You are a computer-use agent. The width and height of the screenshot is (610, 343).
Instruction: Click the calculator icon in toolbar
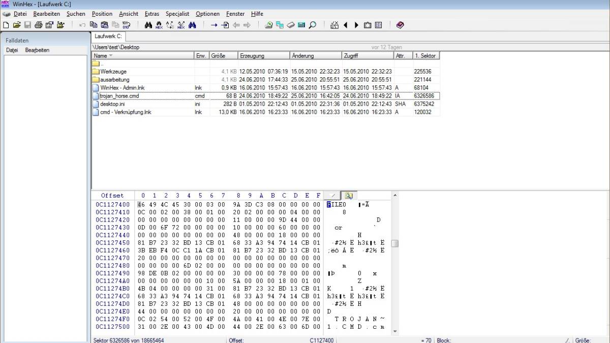click(x=301, y=24)
